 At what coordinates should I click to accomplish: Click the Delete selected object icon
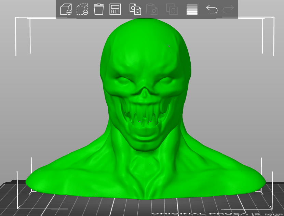coord(99,9)
